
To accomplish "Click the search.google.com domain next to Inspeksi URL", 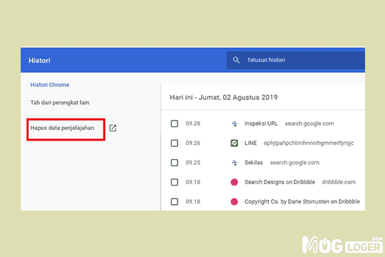I will [309, 124].
